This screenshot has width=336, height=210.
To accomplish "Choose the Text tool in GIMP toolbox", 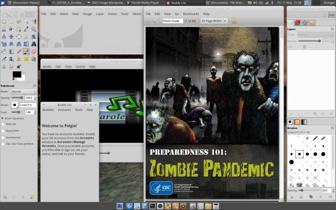I will (x=34, y=43).
